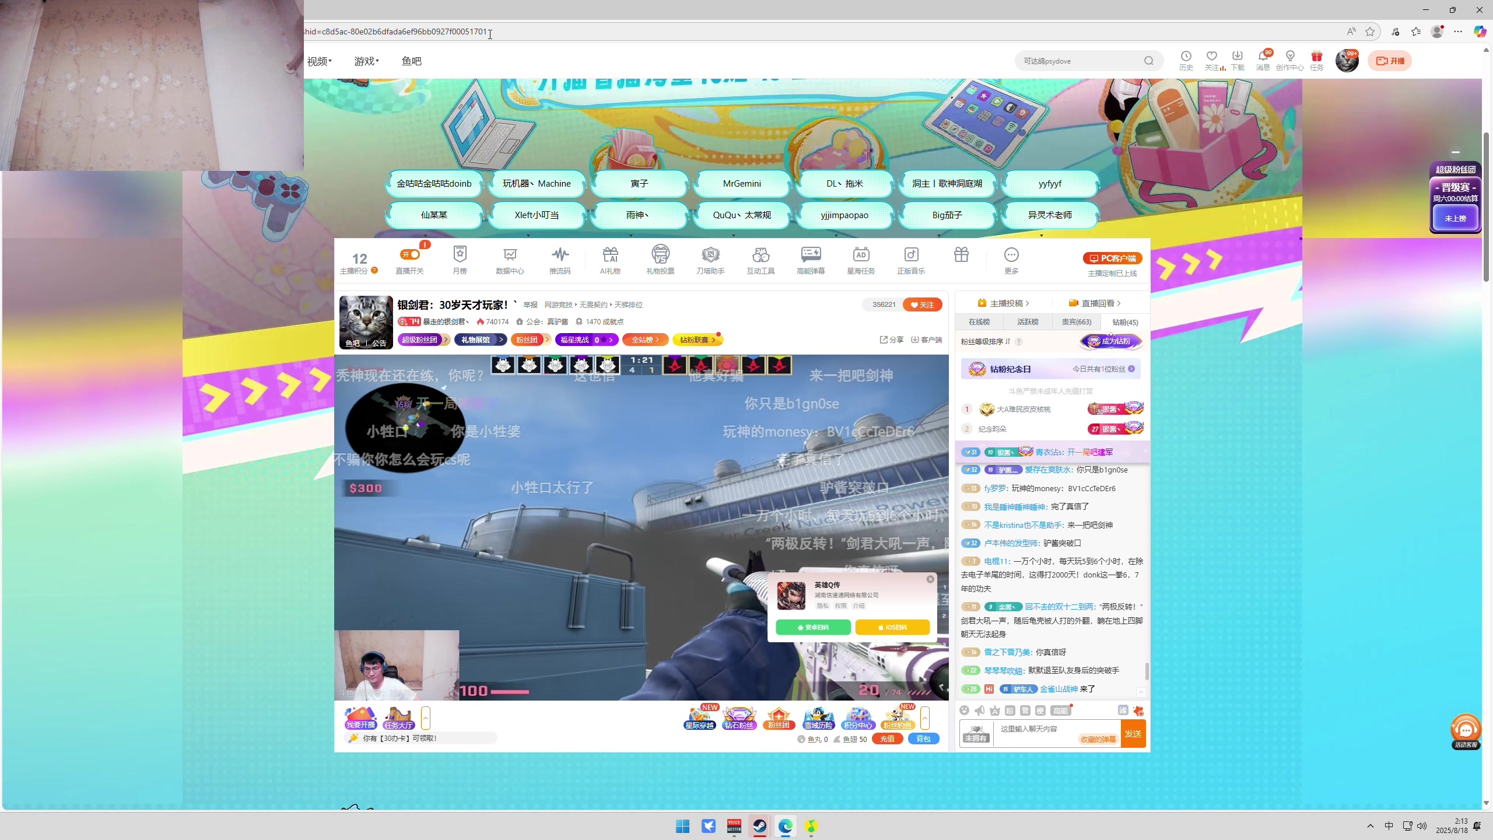The height and width of the screenshot is (840, 1493).
Task: Open the 星际穿越 activity icon
Action: tap(699, 718)
